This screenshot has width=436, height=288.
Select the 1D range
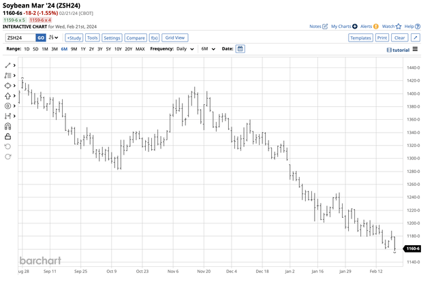click(27, 49)
